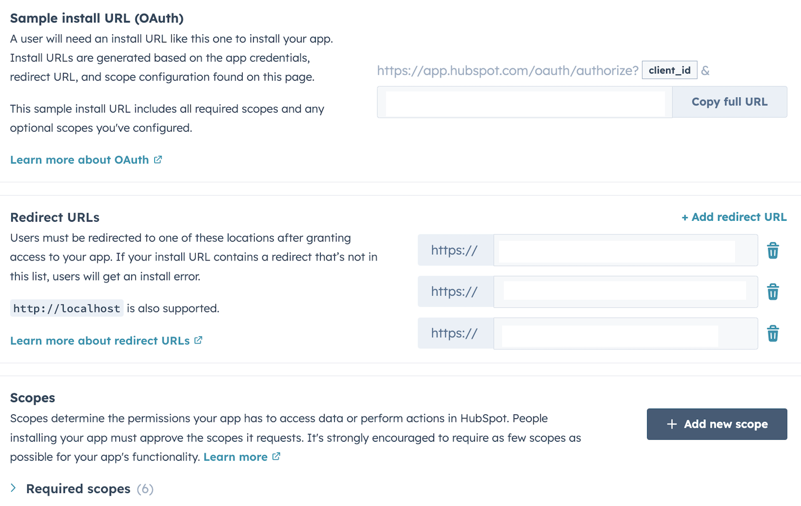Delete the second redirect URL using trash icon
The width and height of the screenshot is (801, 506).
click(772, 292)
